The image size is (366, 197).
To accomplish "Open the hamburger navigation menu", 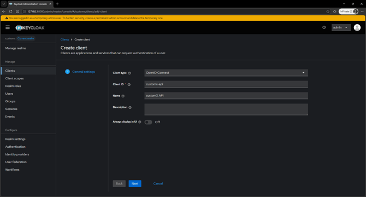I will [x=8, y=27].
